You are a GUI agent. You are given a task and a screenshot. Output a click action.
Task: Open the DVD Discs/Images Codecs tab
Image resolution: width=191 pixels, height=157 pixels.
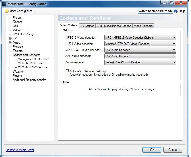click(114, 26)
